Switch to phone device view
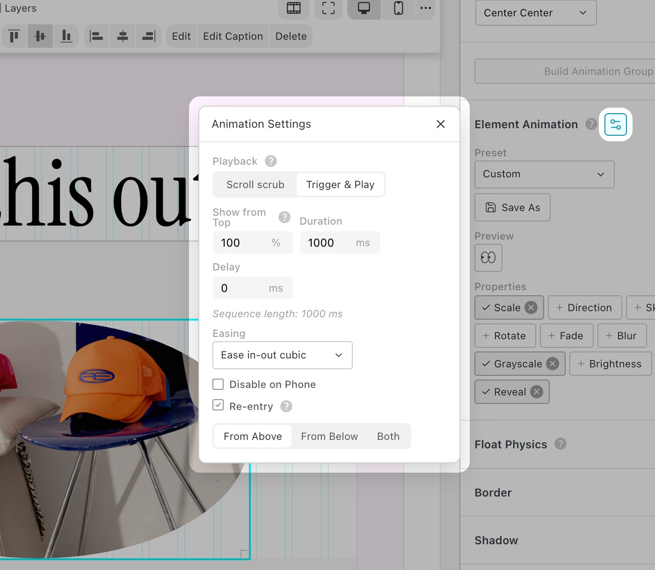655x570 pixels. point(399,8)
